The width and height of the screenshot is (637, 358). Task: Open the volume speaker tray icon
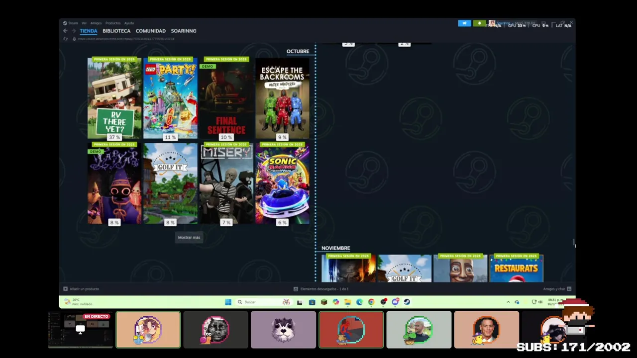(540, 302)
